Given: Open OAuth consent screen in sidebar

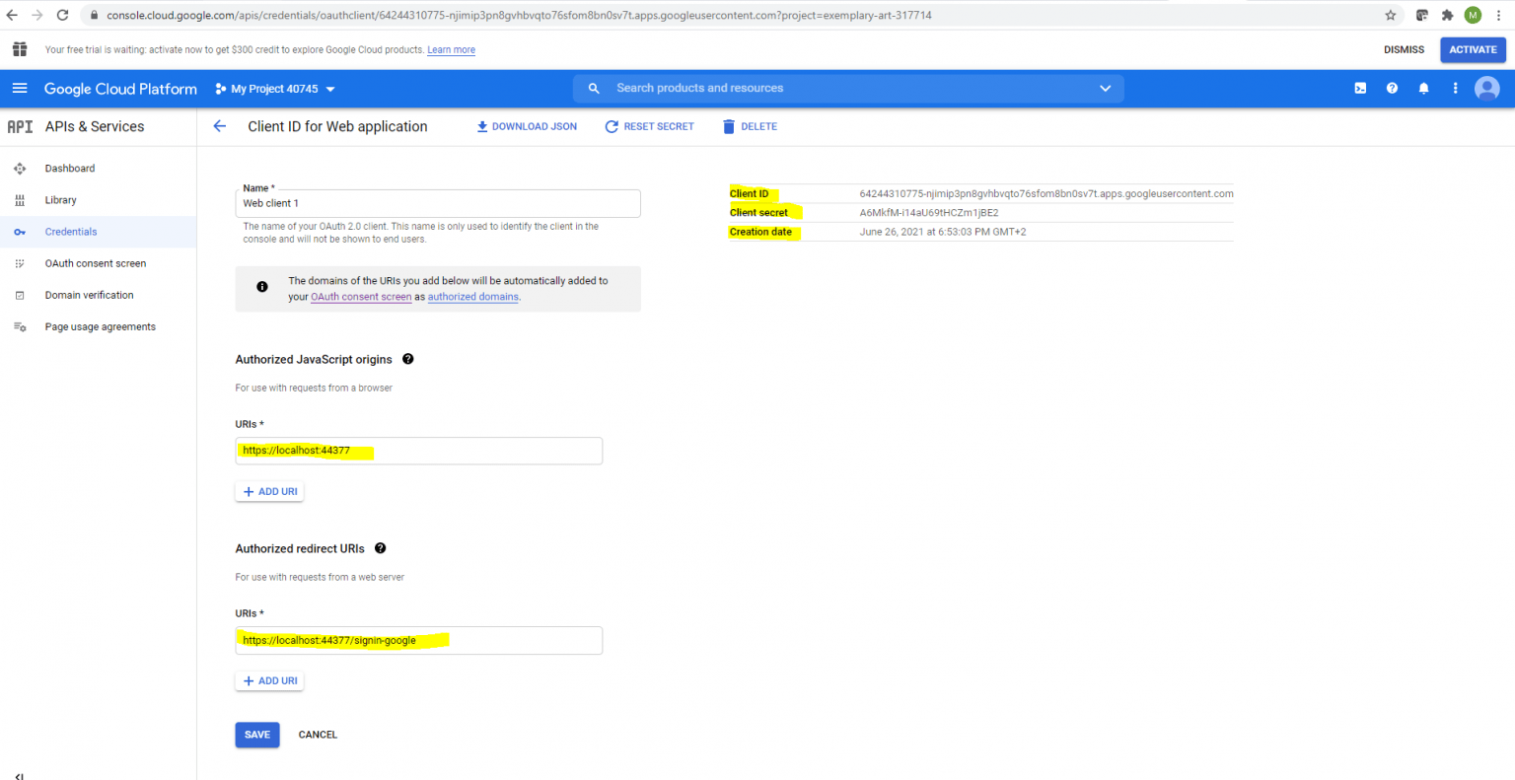Looking at the screenshot, I should [95, 263].
